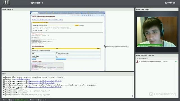Click the presenter webcam video
180x101 pixels.
157,32
